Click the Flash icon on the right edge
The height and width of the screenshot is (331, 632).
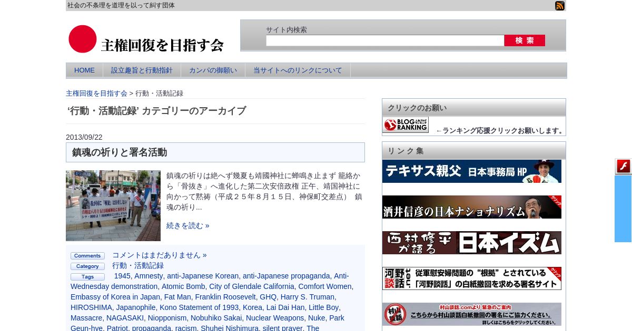pyautogui.click(x=624, y=167)
